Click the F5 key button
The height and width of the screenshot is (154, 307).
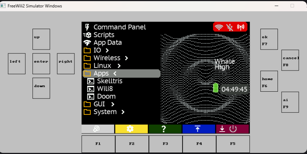tap(233, 144)
